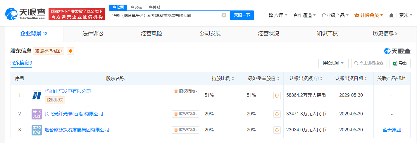Sort the table by 持股比例 column
The width and height of the screenshot is (417, 143).
[x=233, y=79]
